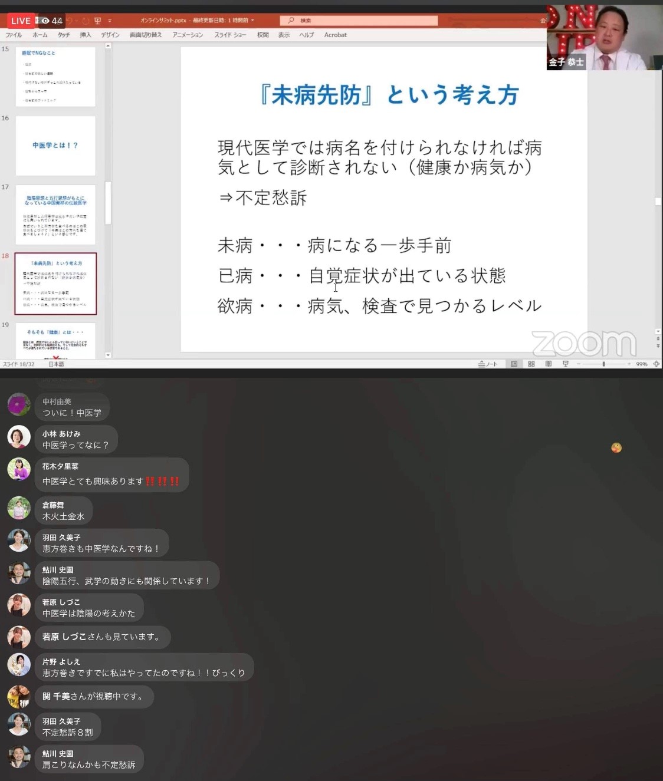
Task: Click thumbnail panel scroll-down arrow
Action: [108, 355]
